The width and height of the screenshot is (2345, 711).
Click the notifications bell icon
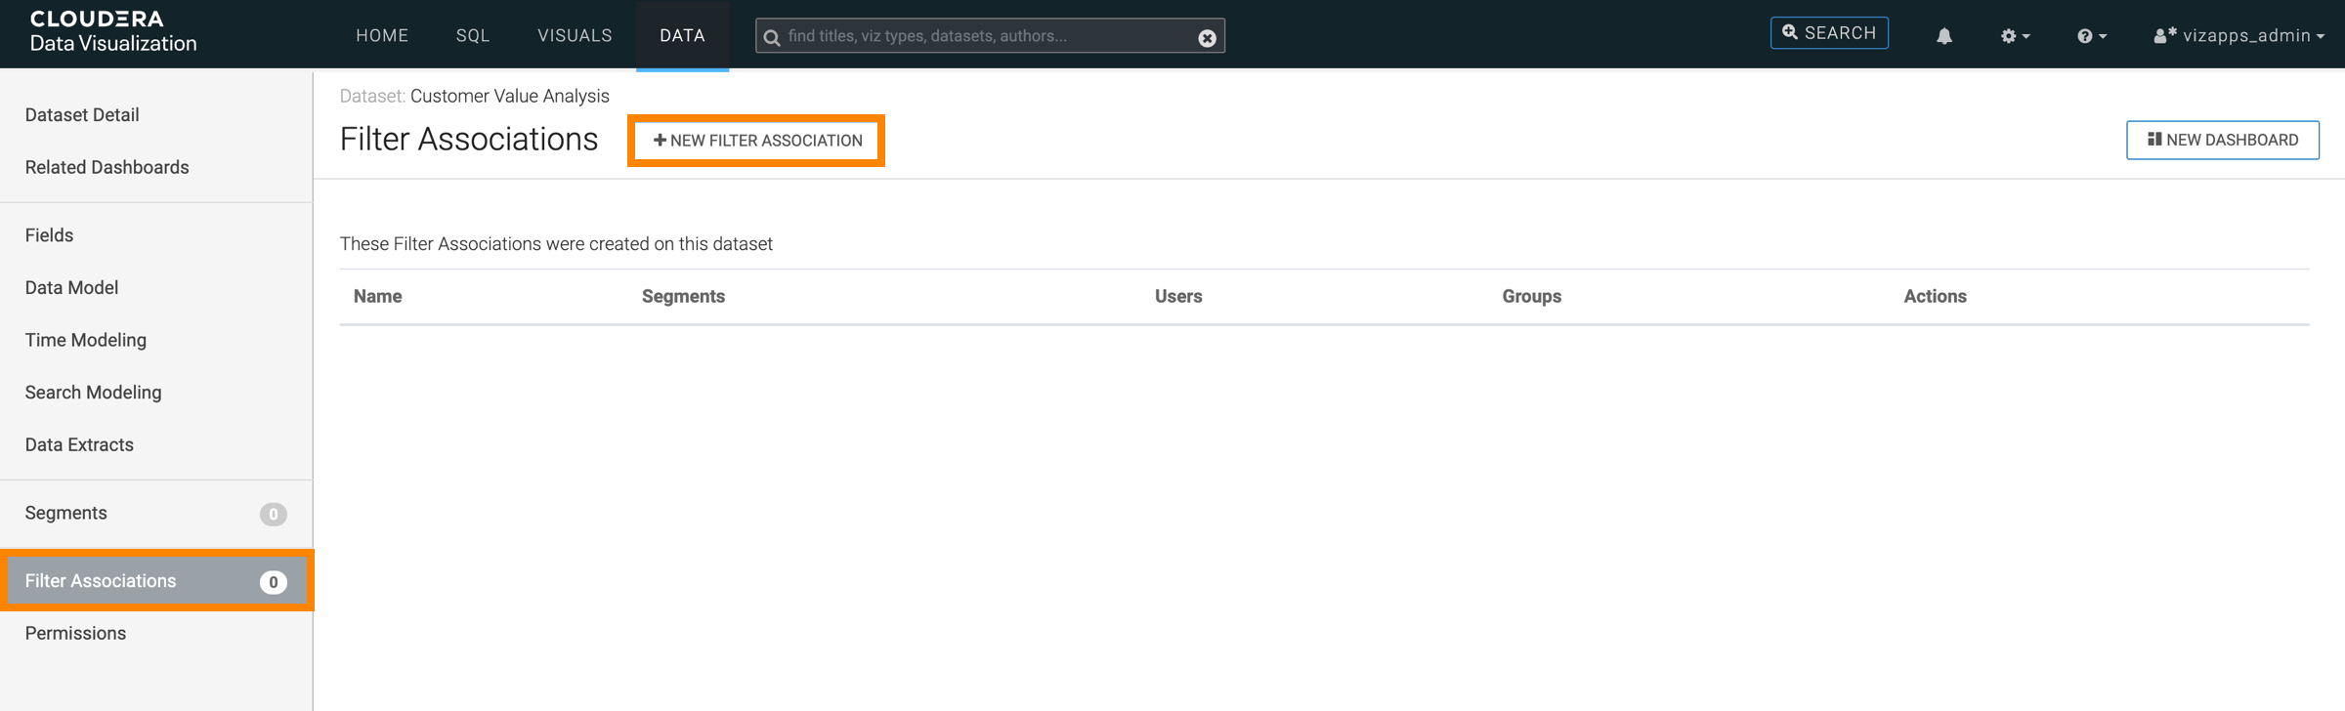1943,36
